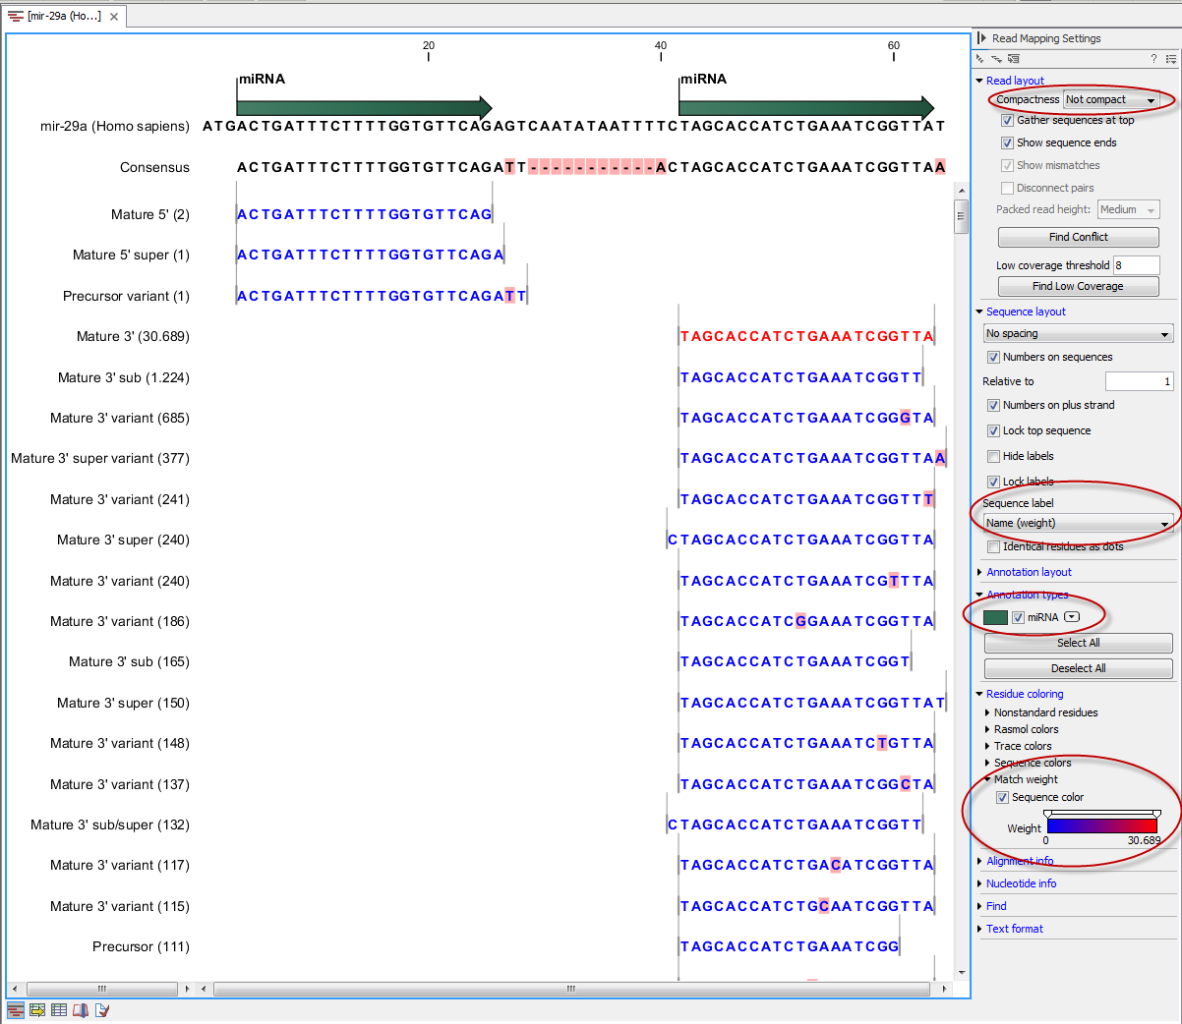Click the document checkmark info icon

point(102,1009)
